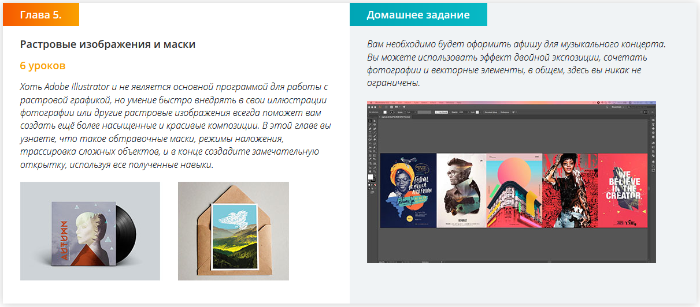Select the Festival de Musica Afro Fusion poster
The height and width of the screenshot is (307, 700).
click(x=409, y=190)
